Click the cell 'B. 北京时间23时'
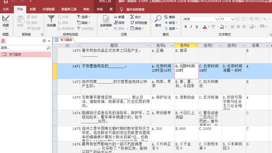Viewport: 272px width, 153px height. (x=186, y=71)
